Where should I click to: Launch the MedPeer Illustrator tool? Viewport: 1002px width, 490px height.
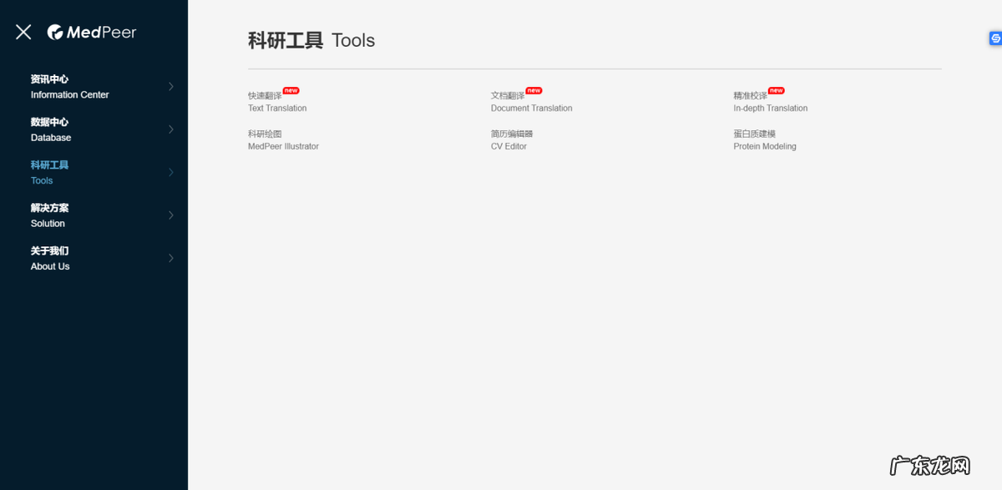283,140
